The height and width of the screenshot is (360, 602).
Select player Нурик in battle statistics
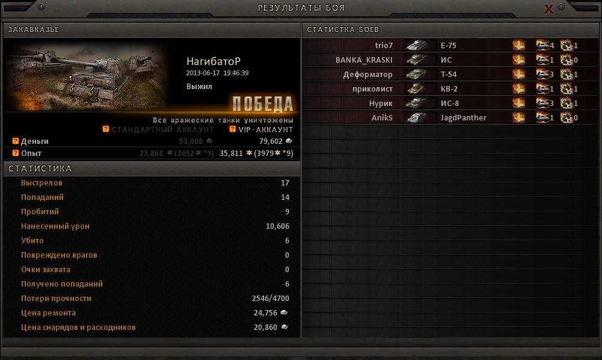tap(381, 103)
